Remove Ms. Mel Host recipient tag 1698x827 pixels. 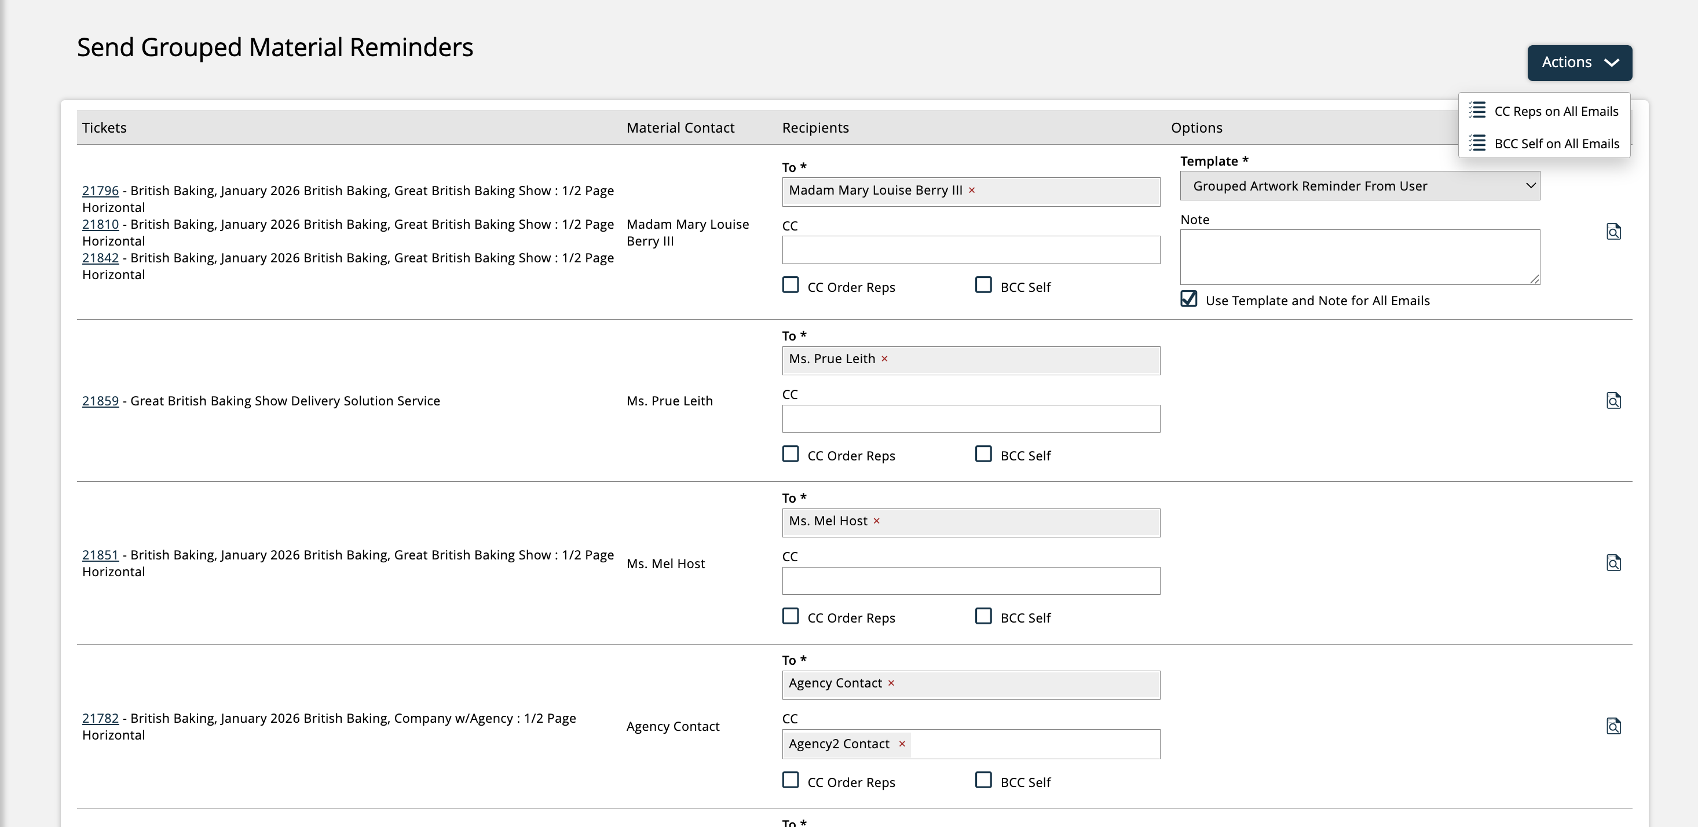877,521
